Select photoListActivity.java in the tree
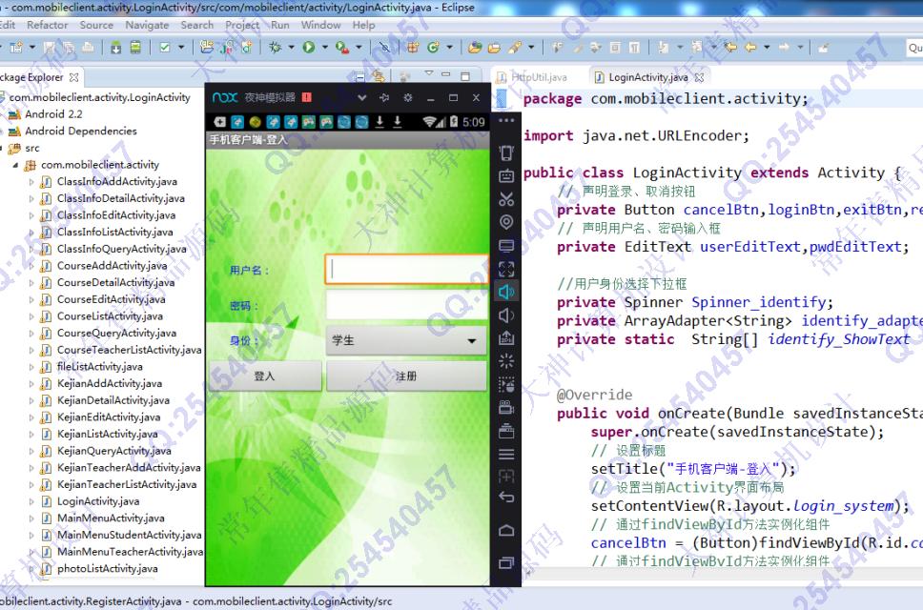This screenshot has height=610, width=923. (108, 569)
